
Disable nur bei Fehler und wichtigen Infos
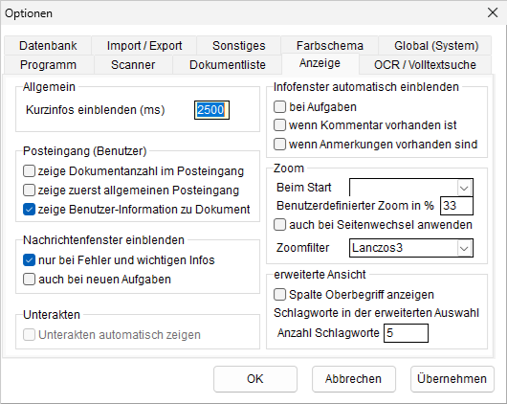click(29, 260)
